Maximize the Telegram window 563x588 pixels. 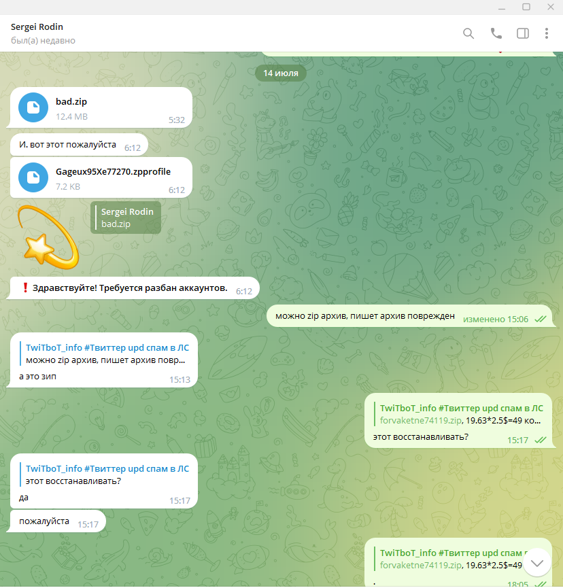[526, 7]
